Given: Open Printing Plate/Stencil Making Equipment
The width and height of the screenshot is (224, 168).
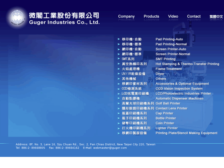Looking at the screenshot, I should point(186,133).
